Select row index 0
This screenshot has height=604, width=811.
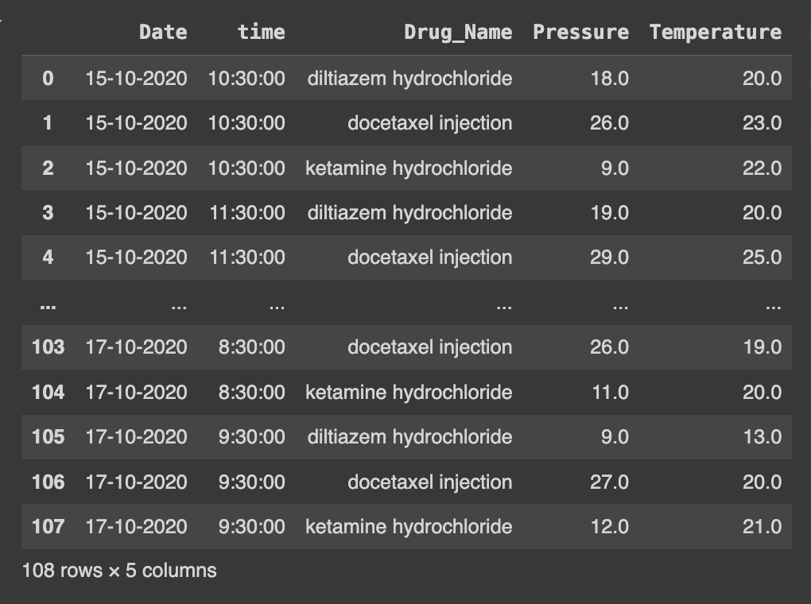tap(48, 78)
